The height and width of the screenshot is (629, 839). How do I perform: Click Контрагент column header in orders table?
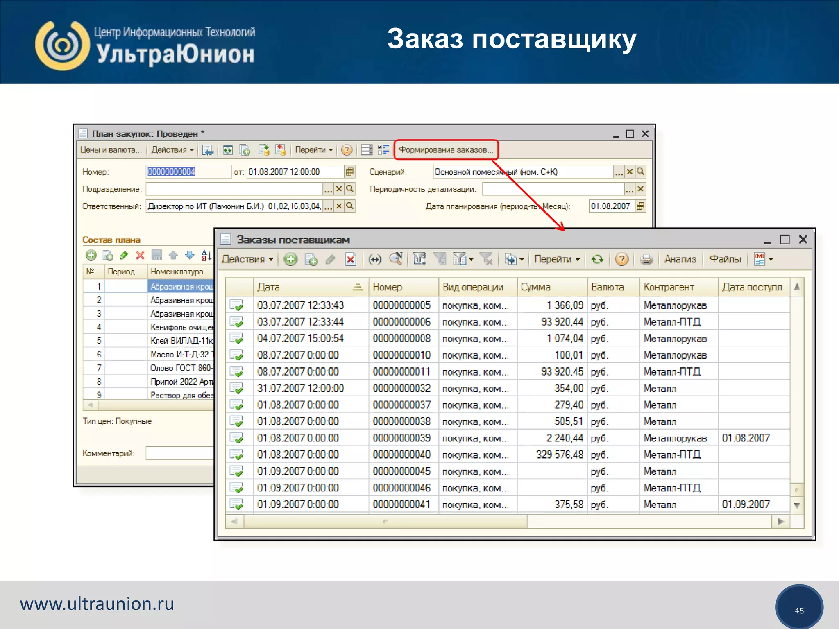point(679,287)
